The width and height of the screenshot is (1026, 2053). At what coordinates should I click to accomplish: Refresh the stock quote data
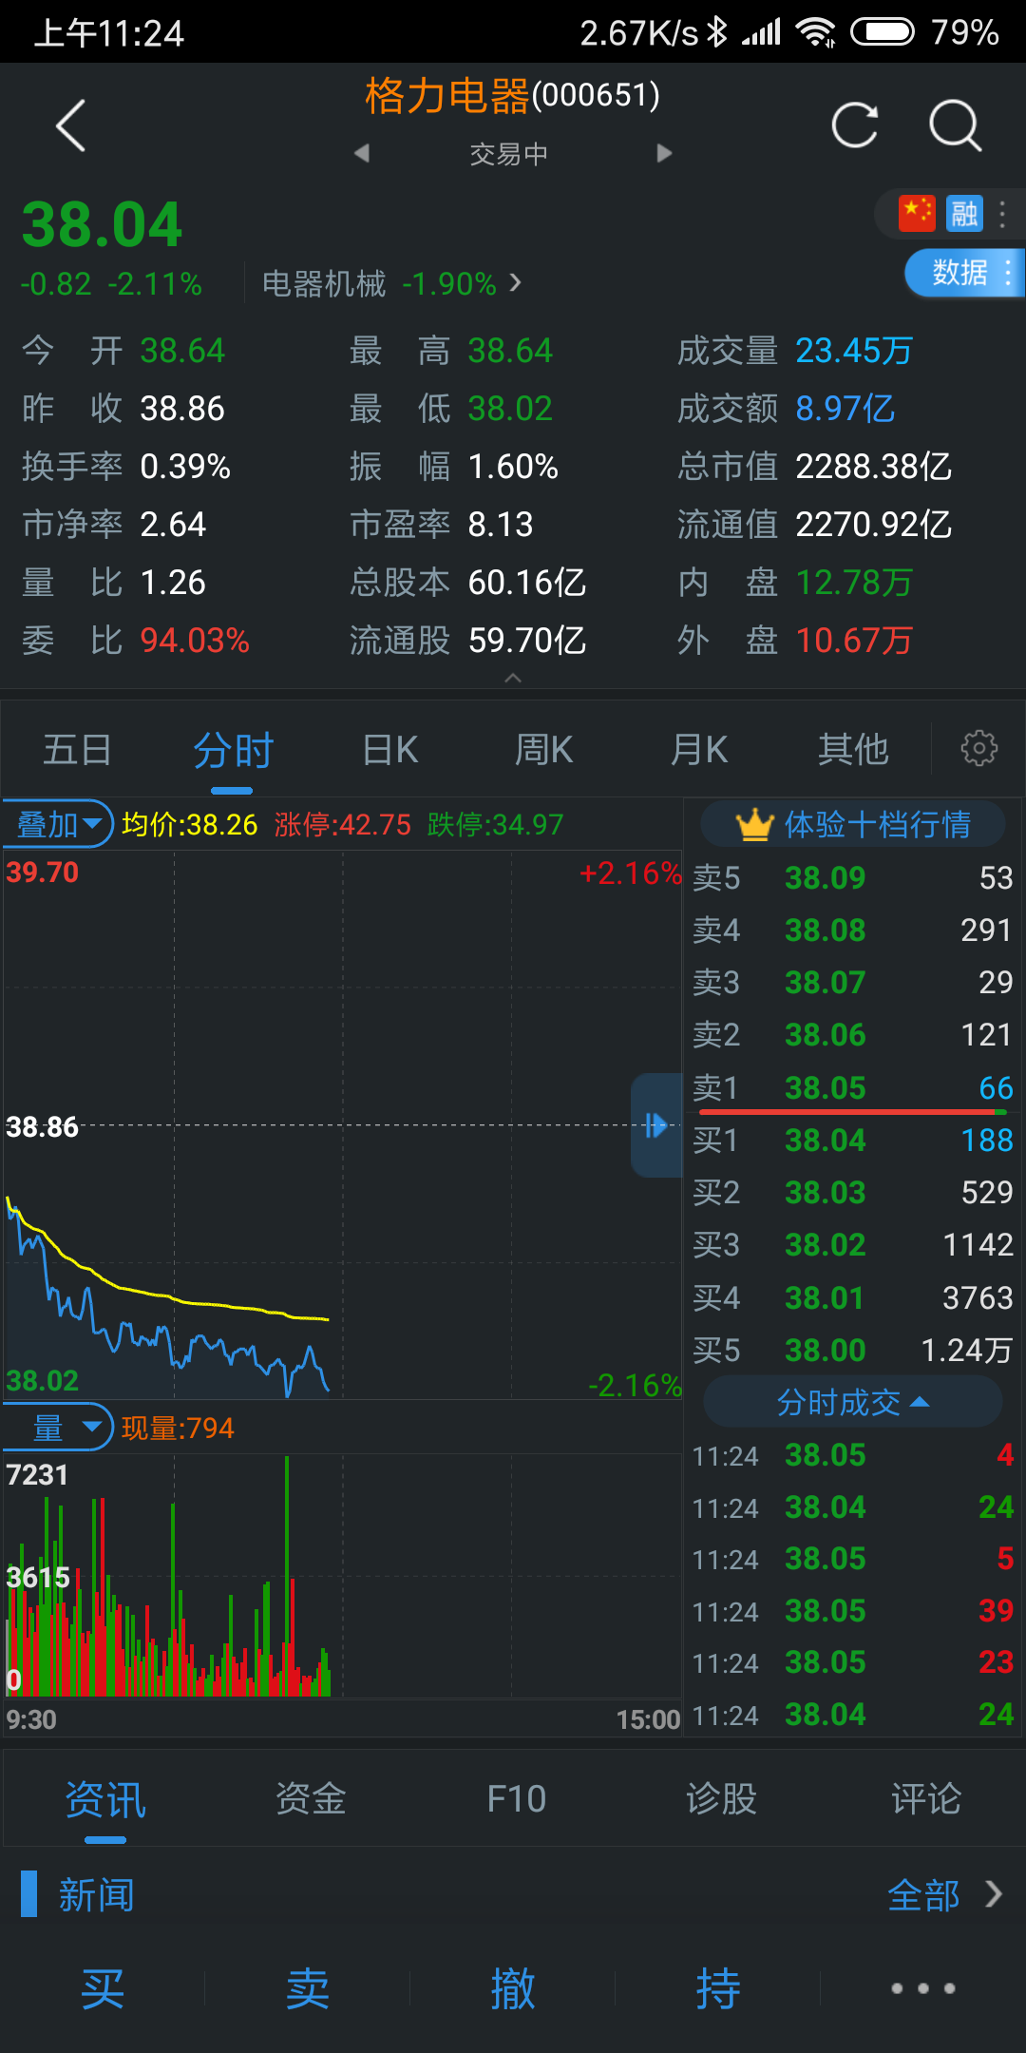(x=855, y=125)
